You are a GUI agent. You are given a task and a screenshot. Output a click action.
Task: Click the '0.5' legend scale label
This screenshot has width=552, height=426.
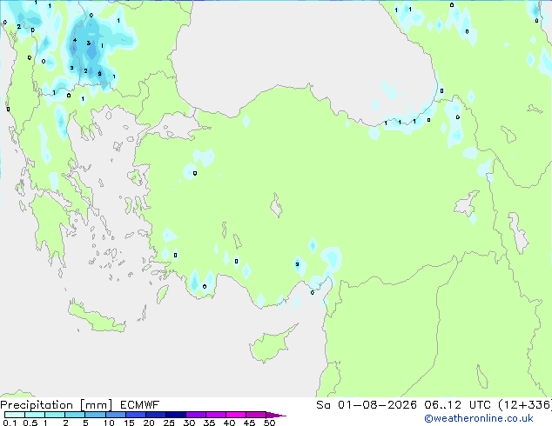pos(30,423)
